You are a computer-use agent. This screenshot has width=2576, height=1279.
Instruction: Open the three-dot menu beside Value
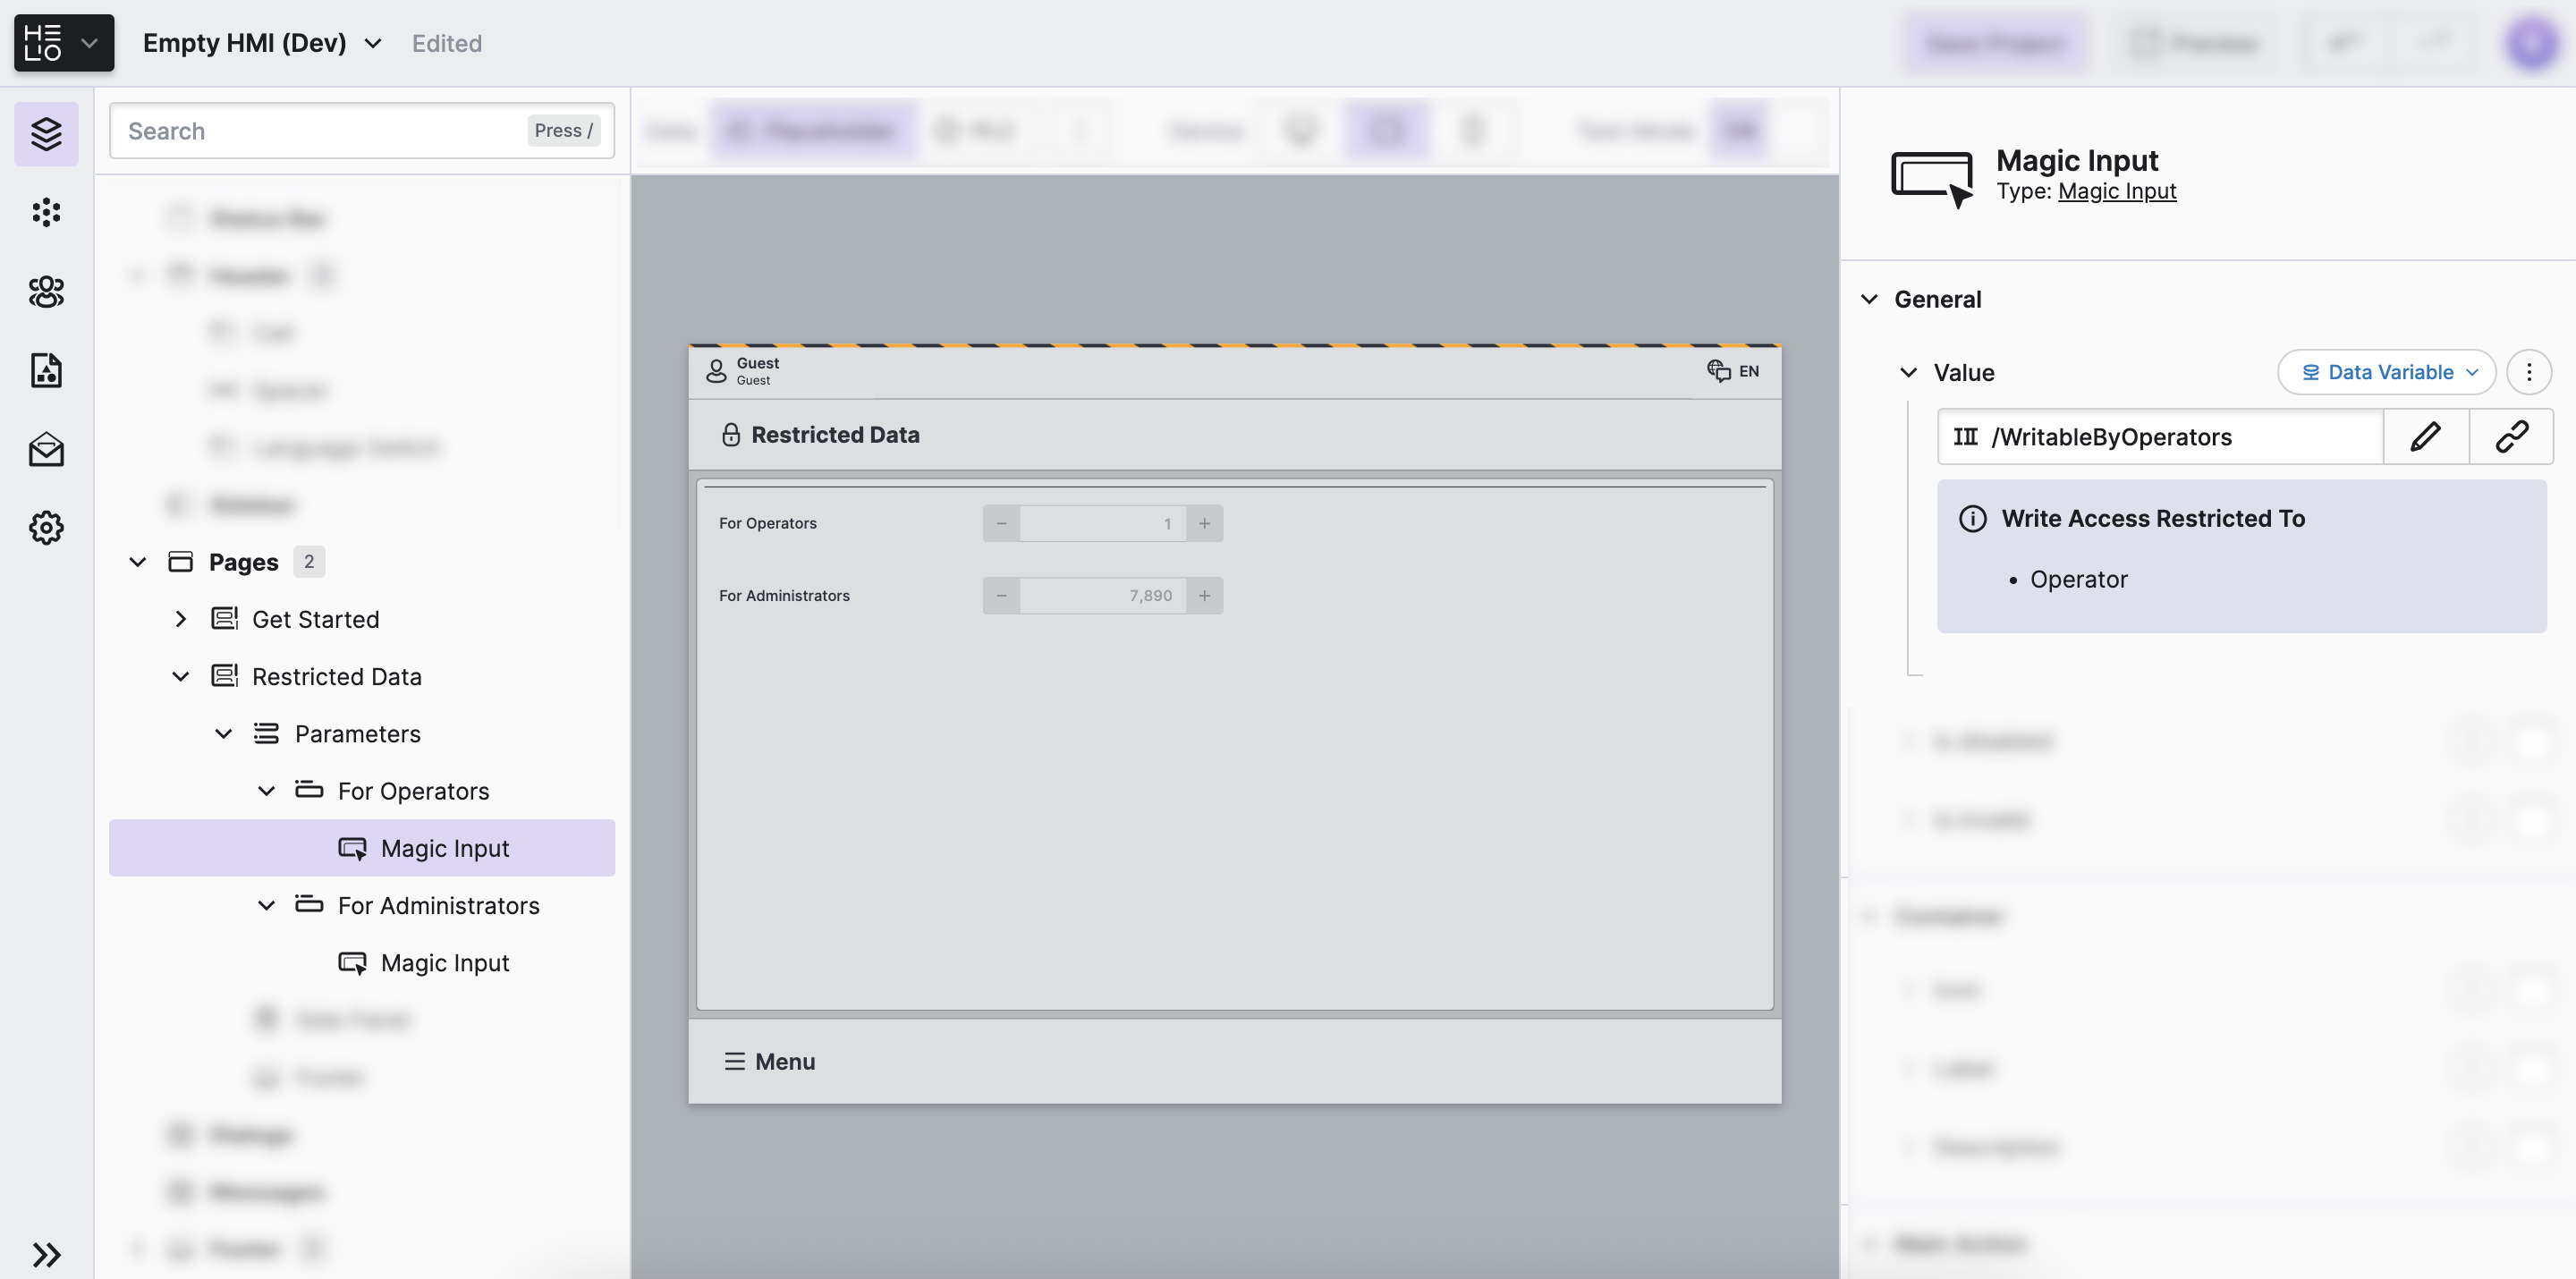(x=2529, y=372)
